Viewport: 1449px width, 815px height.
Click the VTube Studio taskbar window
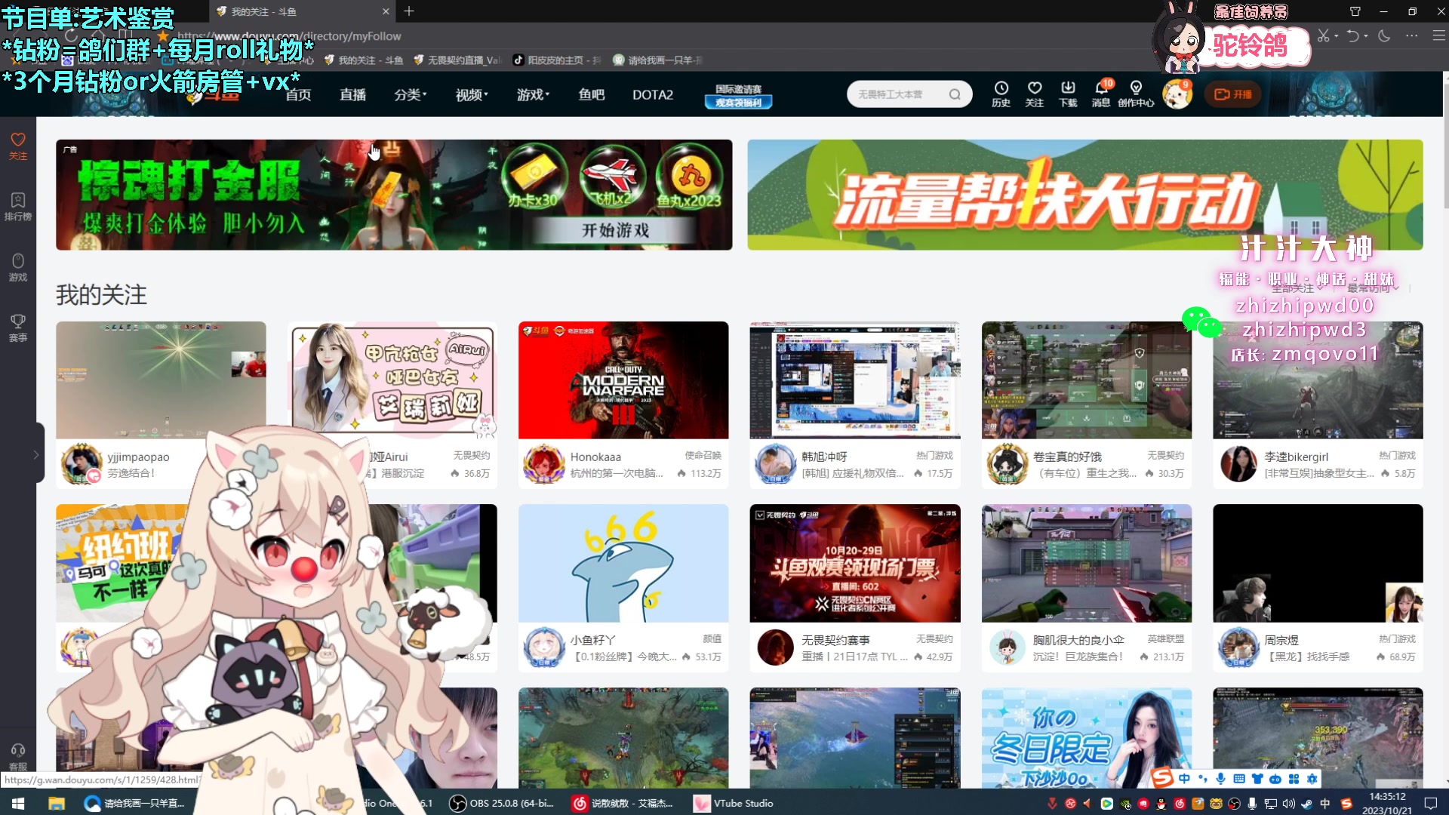734,803
